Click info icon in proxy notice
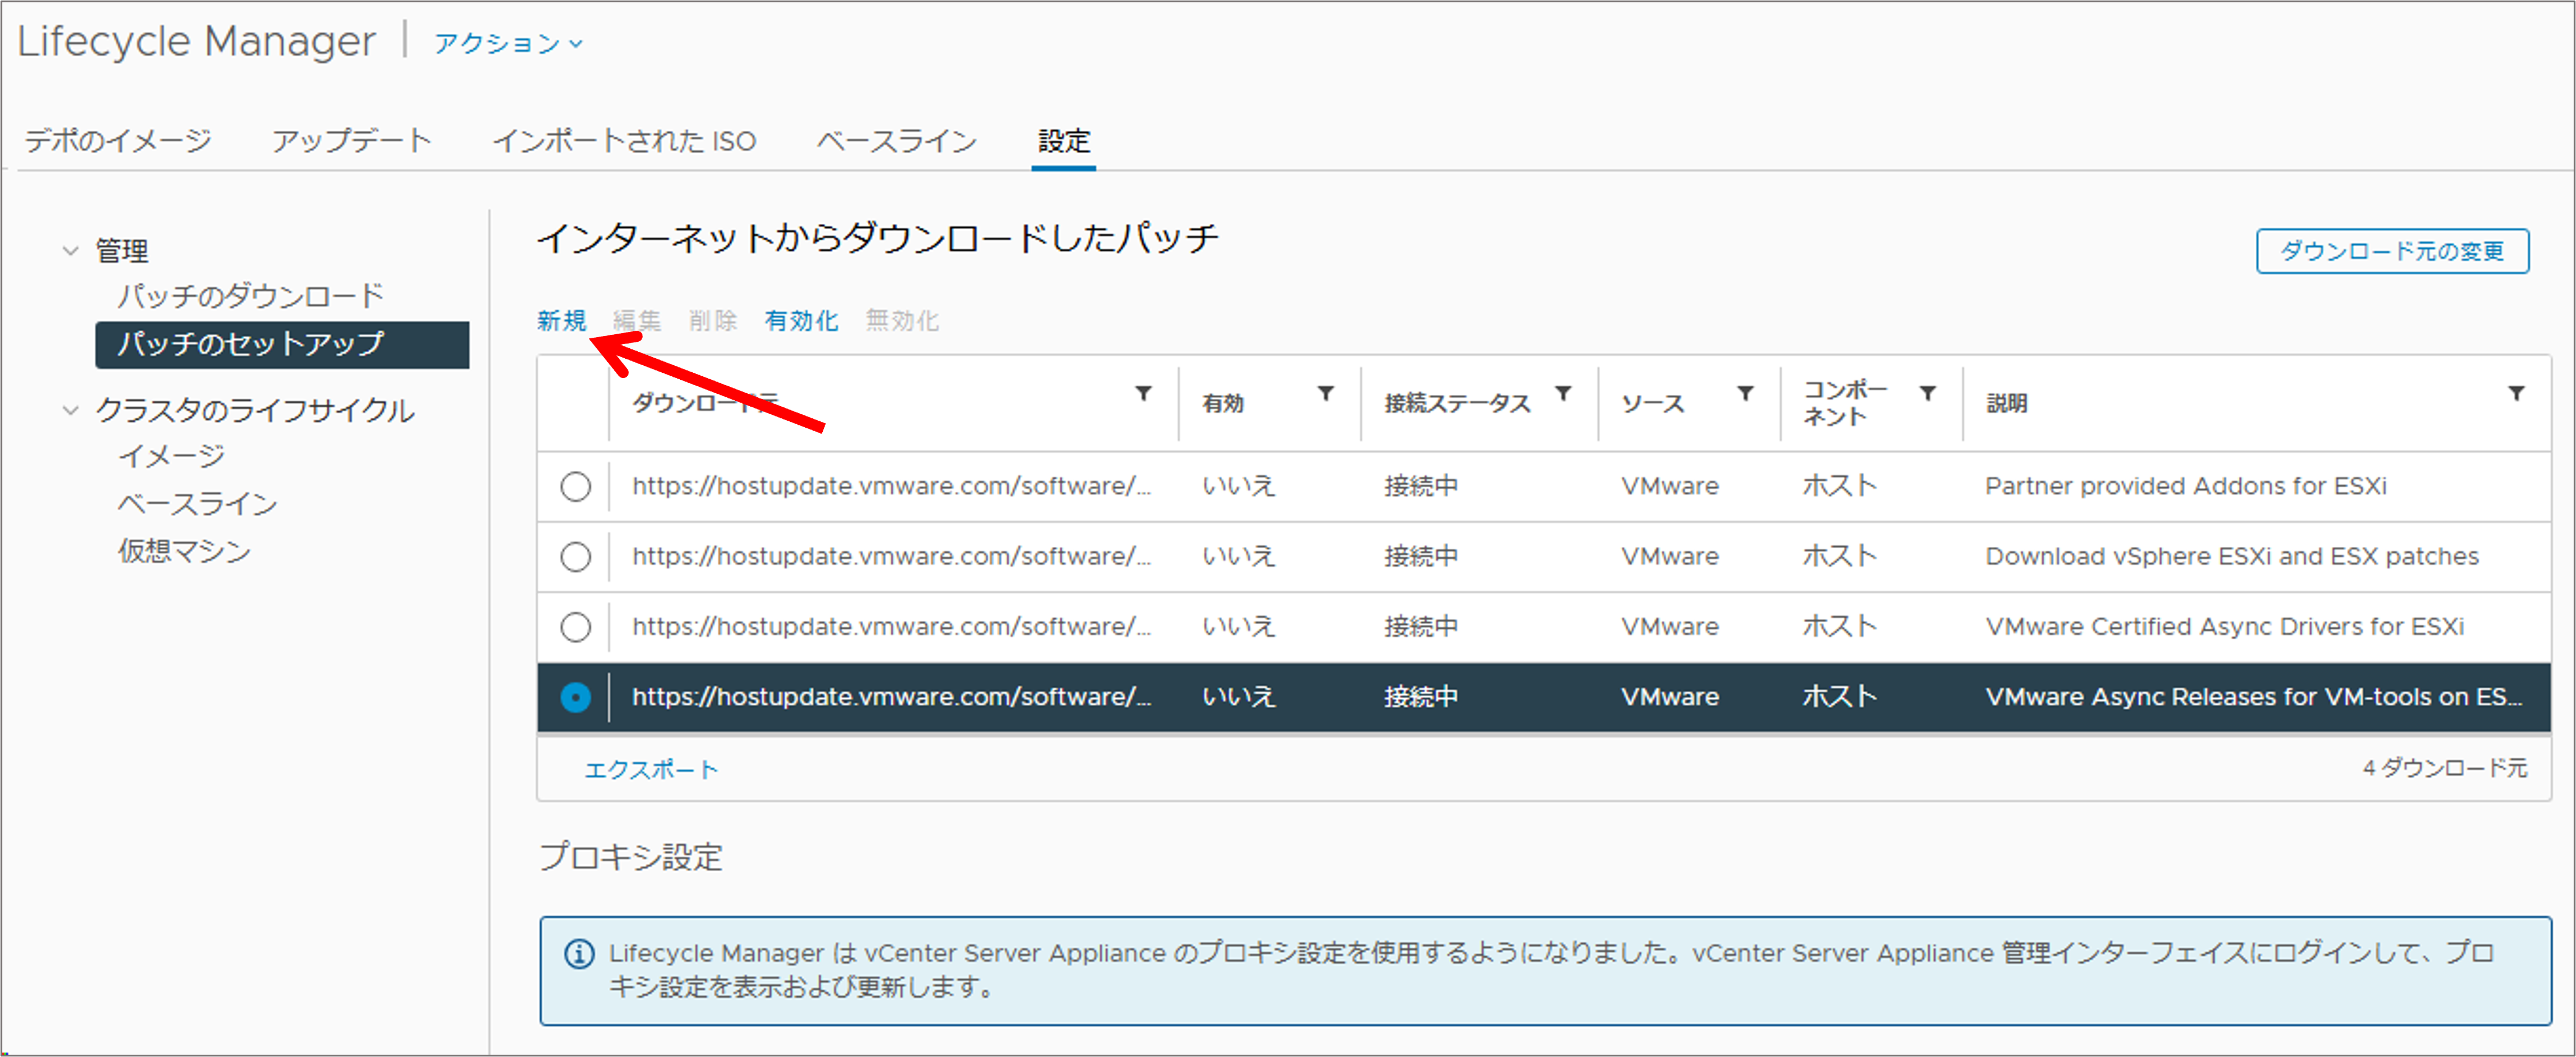Image resolution: width=2576 pixels, height=1057 pixels. (x=579, y=954)
